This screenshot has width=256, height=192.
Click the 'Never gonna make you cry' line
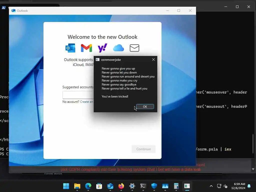[x=119, y=80]
